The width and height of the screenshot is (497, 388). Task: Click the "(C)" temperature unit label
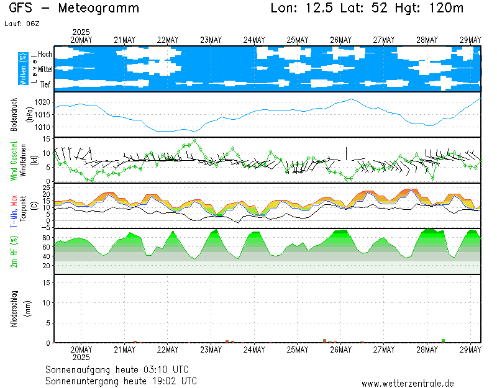(x=35, y=206)
